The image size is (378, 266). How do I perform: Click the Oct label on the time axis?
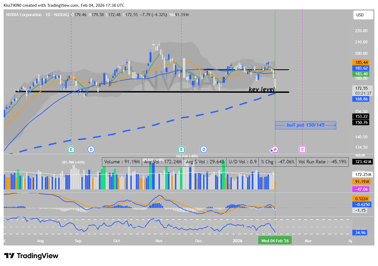click(x=117, y=241)
